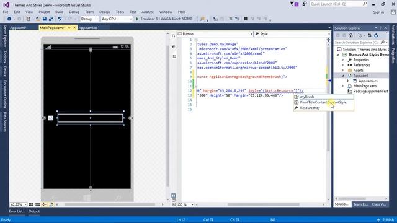The width and height of the screenshot is (397, 223).
Task: Select PivotTitleContentControlStyle suggestion
Action: click(x=323, y=102)
